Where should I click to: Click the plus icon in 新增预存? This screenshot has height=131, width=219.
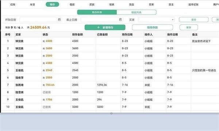point(98,27)
